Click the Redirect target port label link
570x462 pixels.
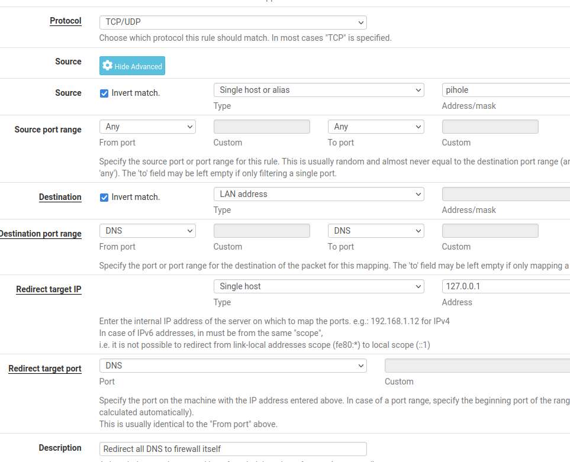(45, 369)
